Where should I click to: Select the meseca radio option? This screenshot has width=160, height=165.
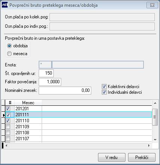pyautogui.click(x=9, y=54)
